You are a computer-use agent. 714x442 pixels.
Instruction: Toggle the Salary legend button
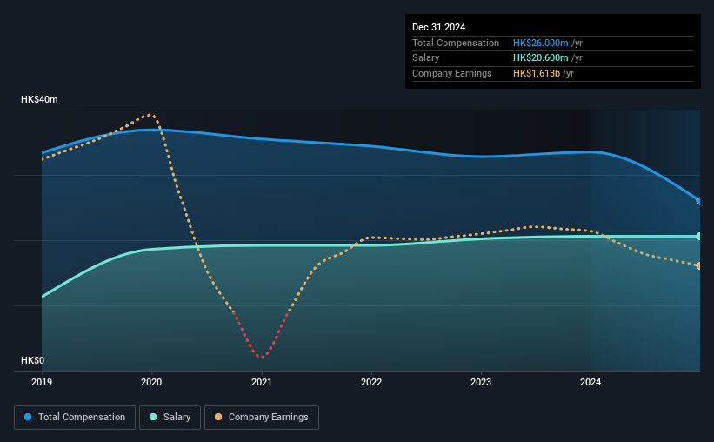point(170,418)
